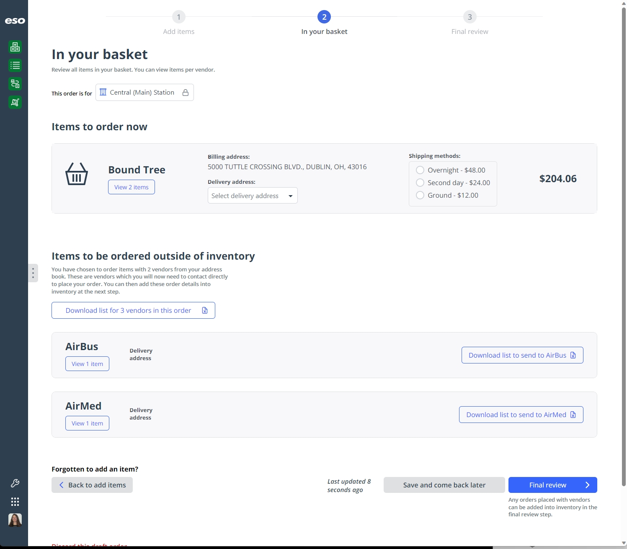Open the add inventory grid icon
This screenshot has height=549, width=627.
click(x=15, y=47)
